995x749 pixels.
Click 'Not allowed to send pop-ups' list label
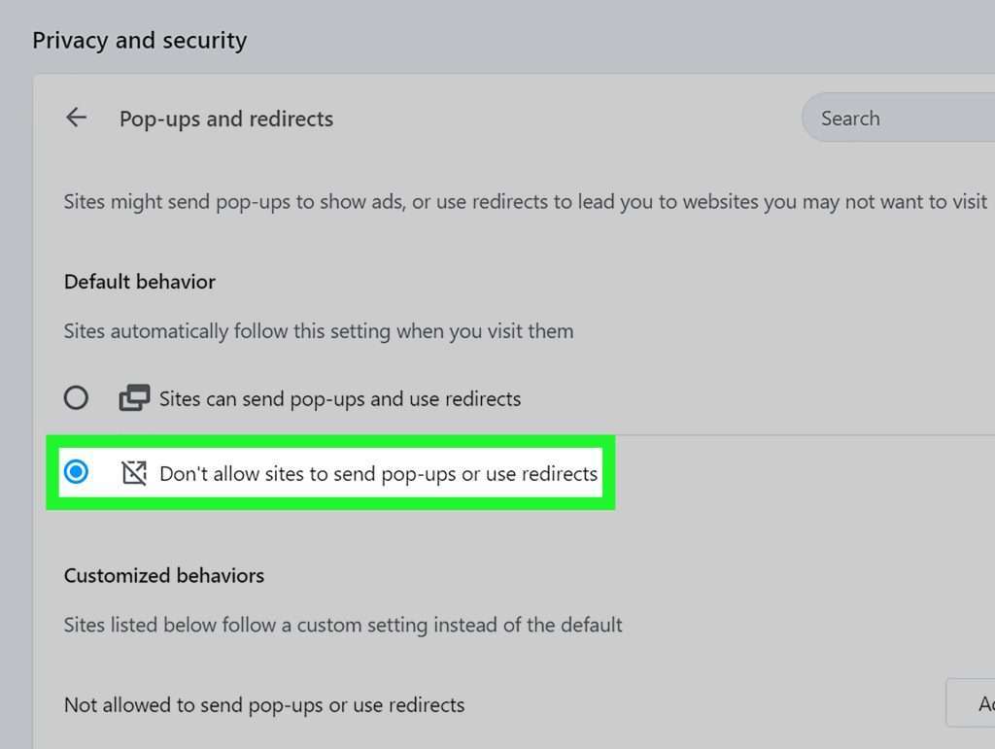tap(264, 705)
